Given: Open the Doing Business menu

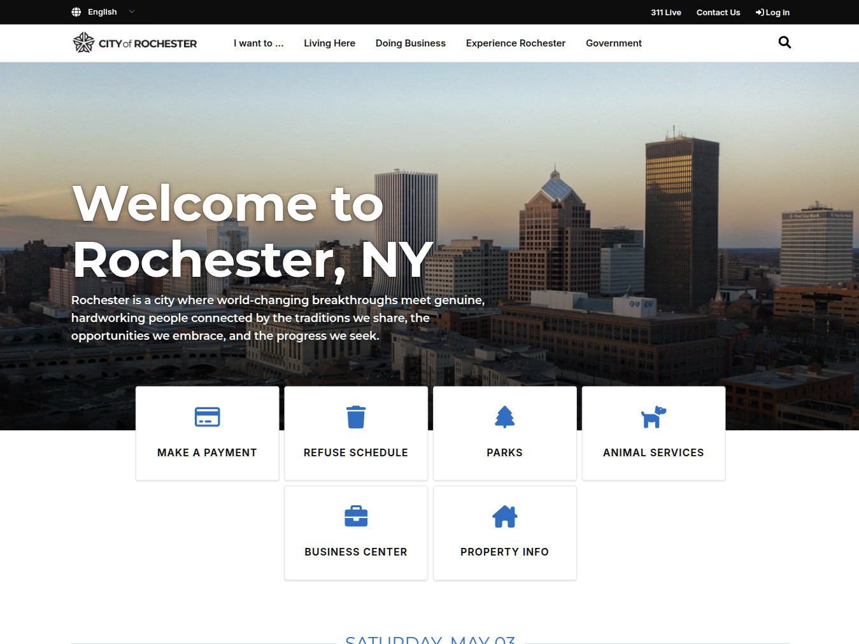Looking at the screenshot, I should [410, 43].
